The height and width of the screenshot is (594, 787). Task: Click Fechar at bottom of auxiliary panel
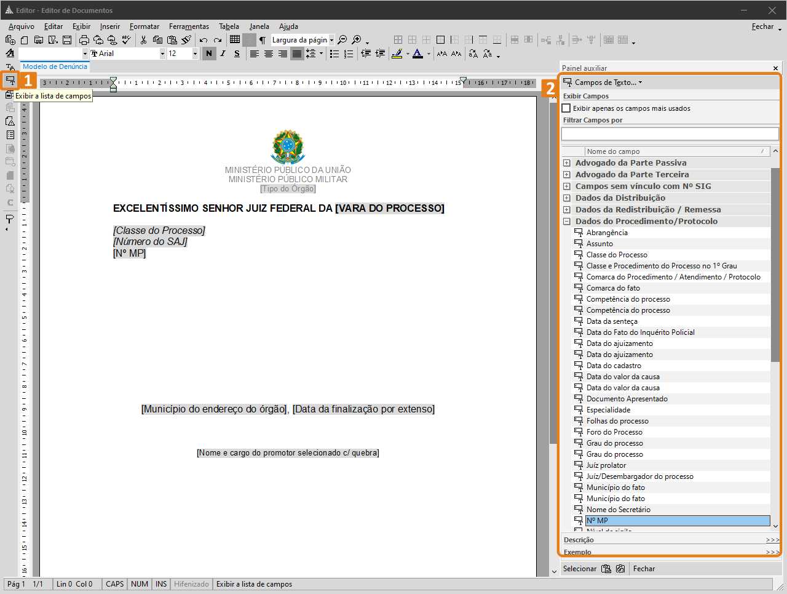tap(644, 569)
